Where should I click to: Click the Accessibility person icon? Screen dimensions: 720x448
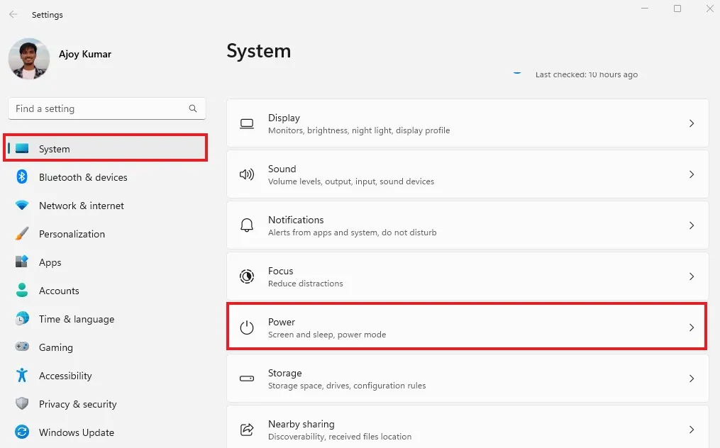pos(22,376)
